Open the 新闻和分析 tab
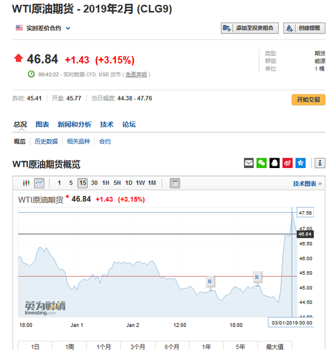 [x=75, y=124]
